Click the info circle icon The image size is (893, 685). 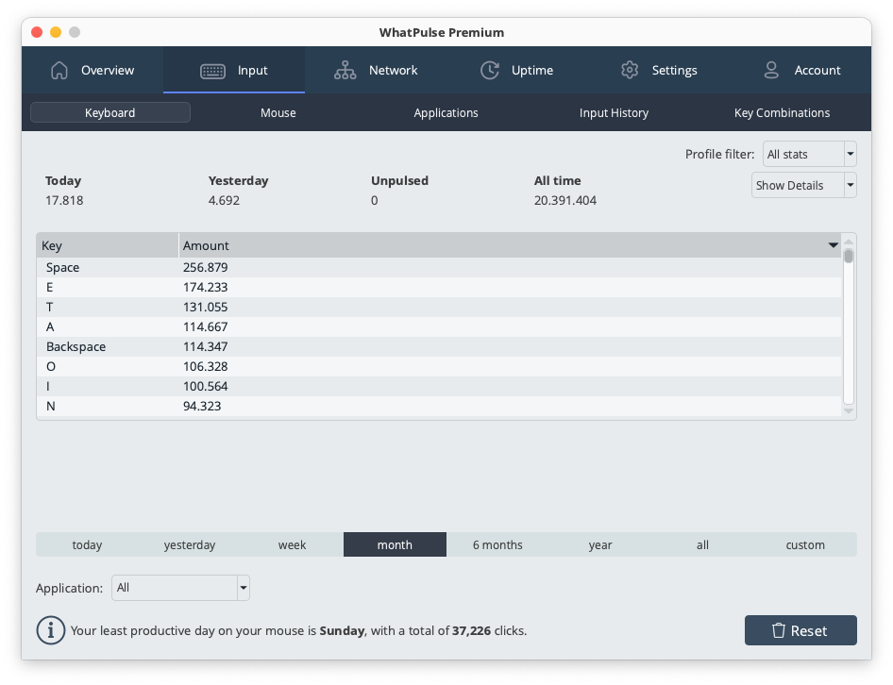(x=50, y=630)
